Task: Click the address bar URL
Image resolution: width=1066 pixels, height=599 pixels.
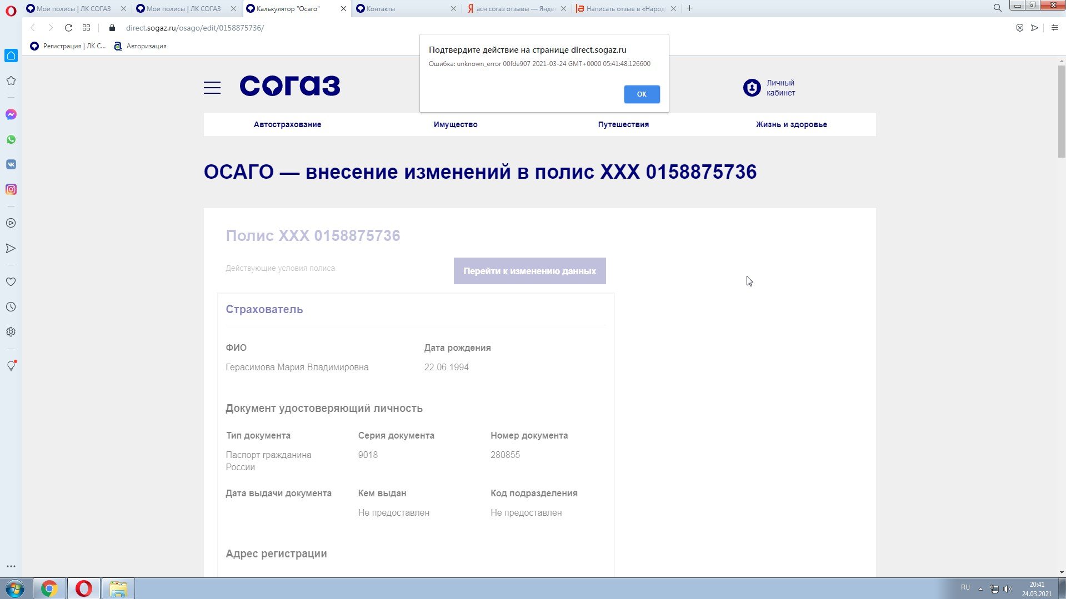Action: click(x=195, y=28)
